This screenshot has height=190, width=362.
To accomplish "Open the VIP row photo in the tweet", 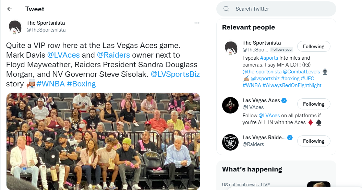I will 103,141.
